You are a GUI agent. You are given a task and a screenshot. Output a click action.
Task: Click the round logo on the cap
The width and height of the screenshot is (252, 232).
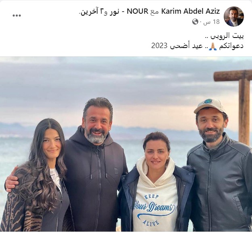click(208, 101)
